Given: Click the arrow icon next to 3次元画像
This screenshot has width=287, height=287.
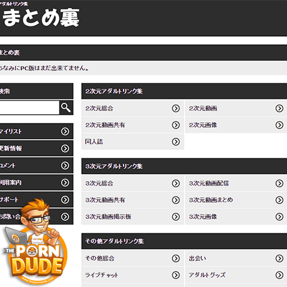Looking at the screenshot, I should [x=280, y=216].
